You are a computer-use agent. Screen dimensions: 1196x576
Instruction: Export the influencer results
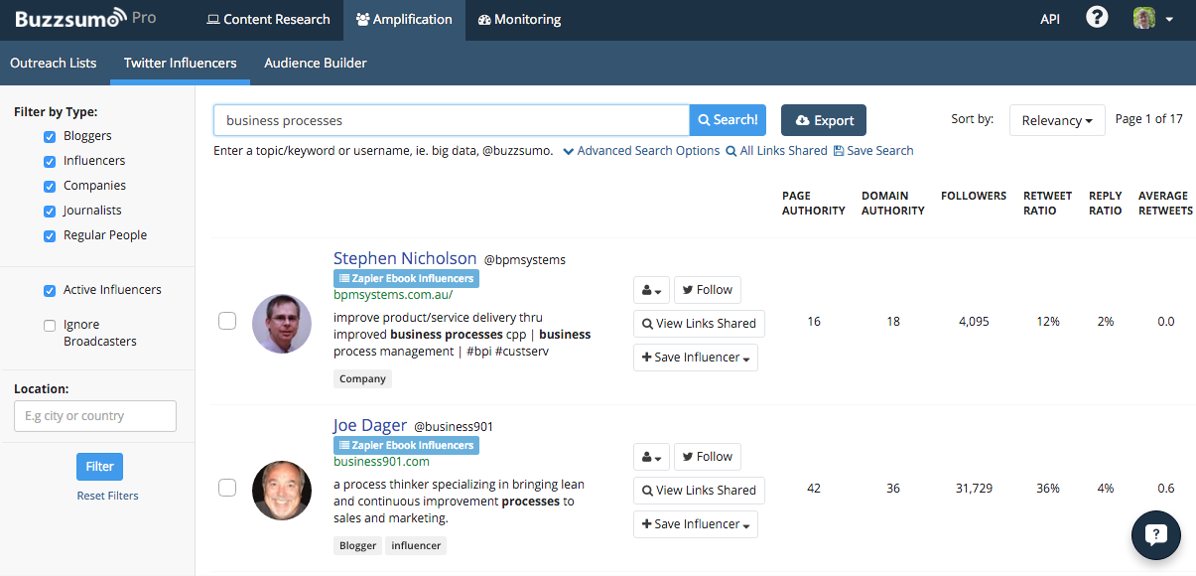pyautogui.click(x=824, y=120)
